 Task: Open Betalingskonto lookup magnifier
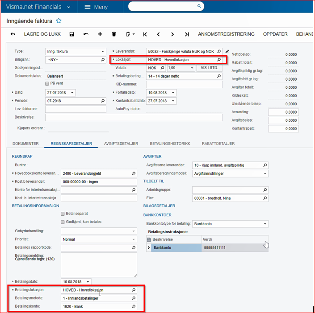(x=134, y=306)
